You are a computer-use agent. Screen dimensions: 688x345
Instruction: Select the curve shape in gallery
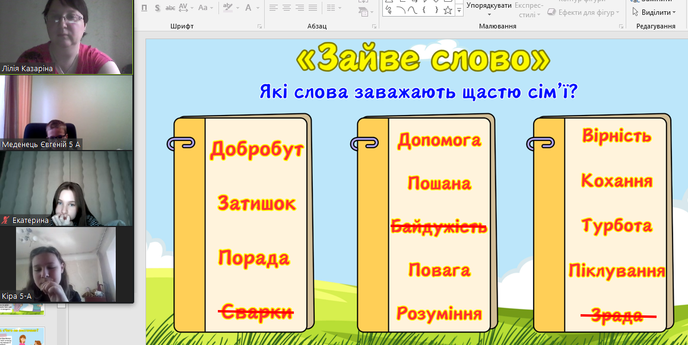click(413, 10)
